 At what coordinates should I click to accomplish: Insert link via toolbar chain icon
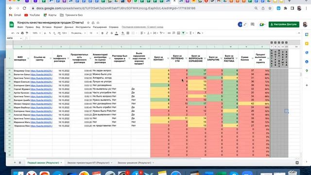coord(169,33)
